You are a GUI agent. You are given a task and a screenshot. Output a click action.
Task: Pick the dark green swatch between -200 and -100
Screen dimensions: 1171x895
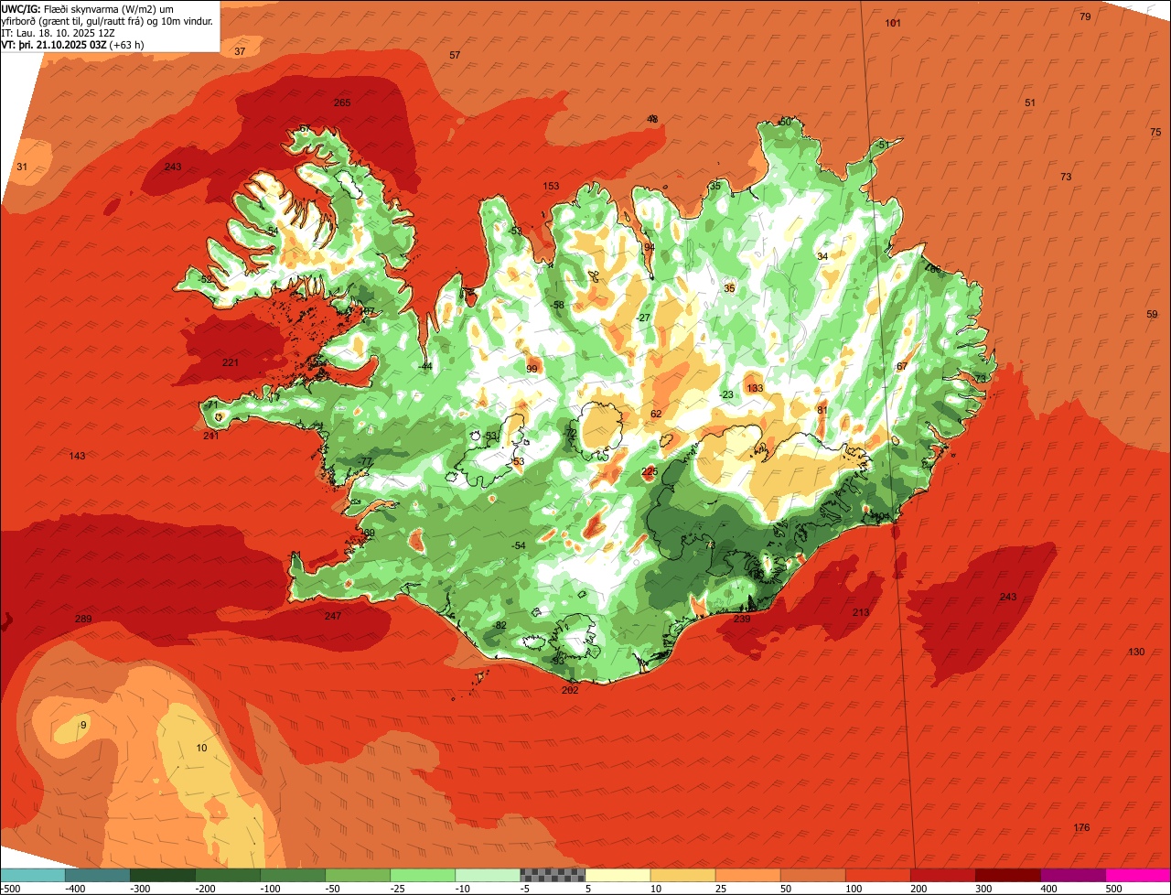click(x=229, y=875)
